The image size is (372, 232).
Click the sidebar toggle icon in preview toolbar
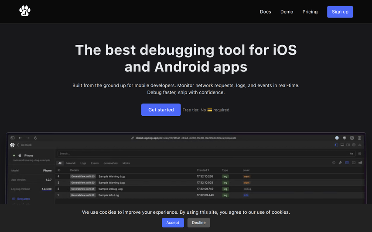coord(13,138)
